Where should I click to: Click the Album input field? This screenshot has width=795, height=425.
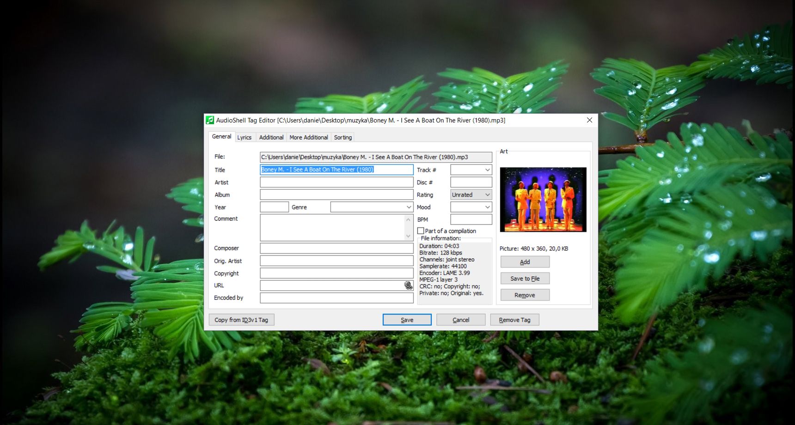click(336, 195)
